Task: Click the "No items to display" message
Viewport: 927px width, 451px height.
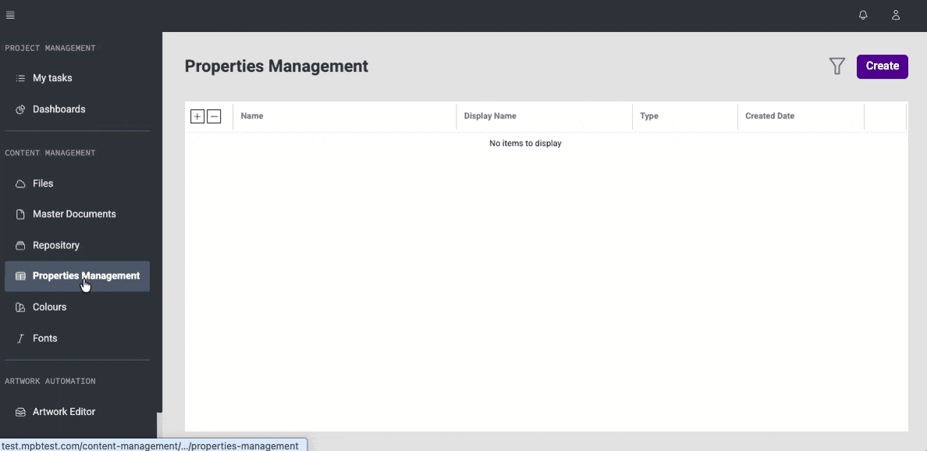Action: [525, 143]
